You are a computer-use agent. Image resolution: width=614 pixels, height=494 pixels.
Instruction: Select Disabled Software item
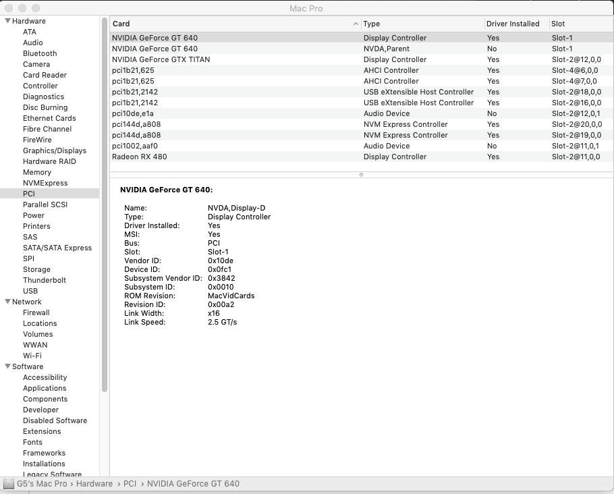coord(55,420)
